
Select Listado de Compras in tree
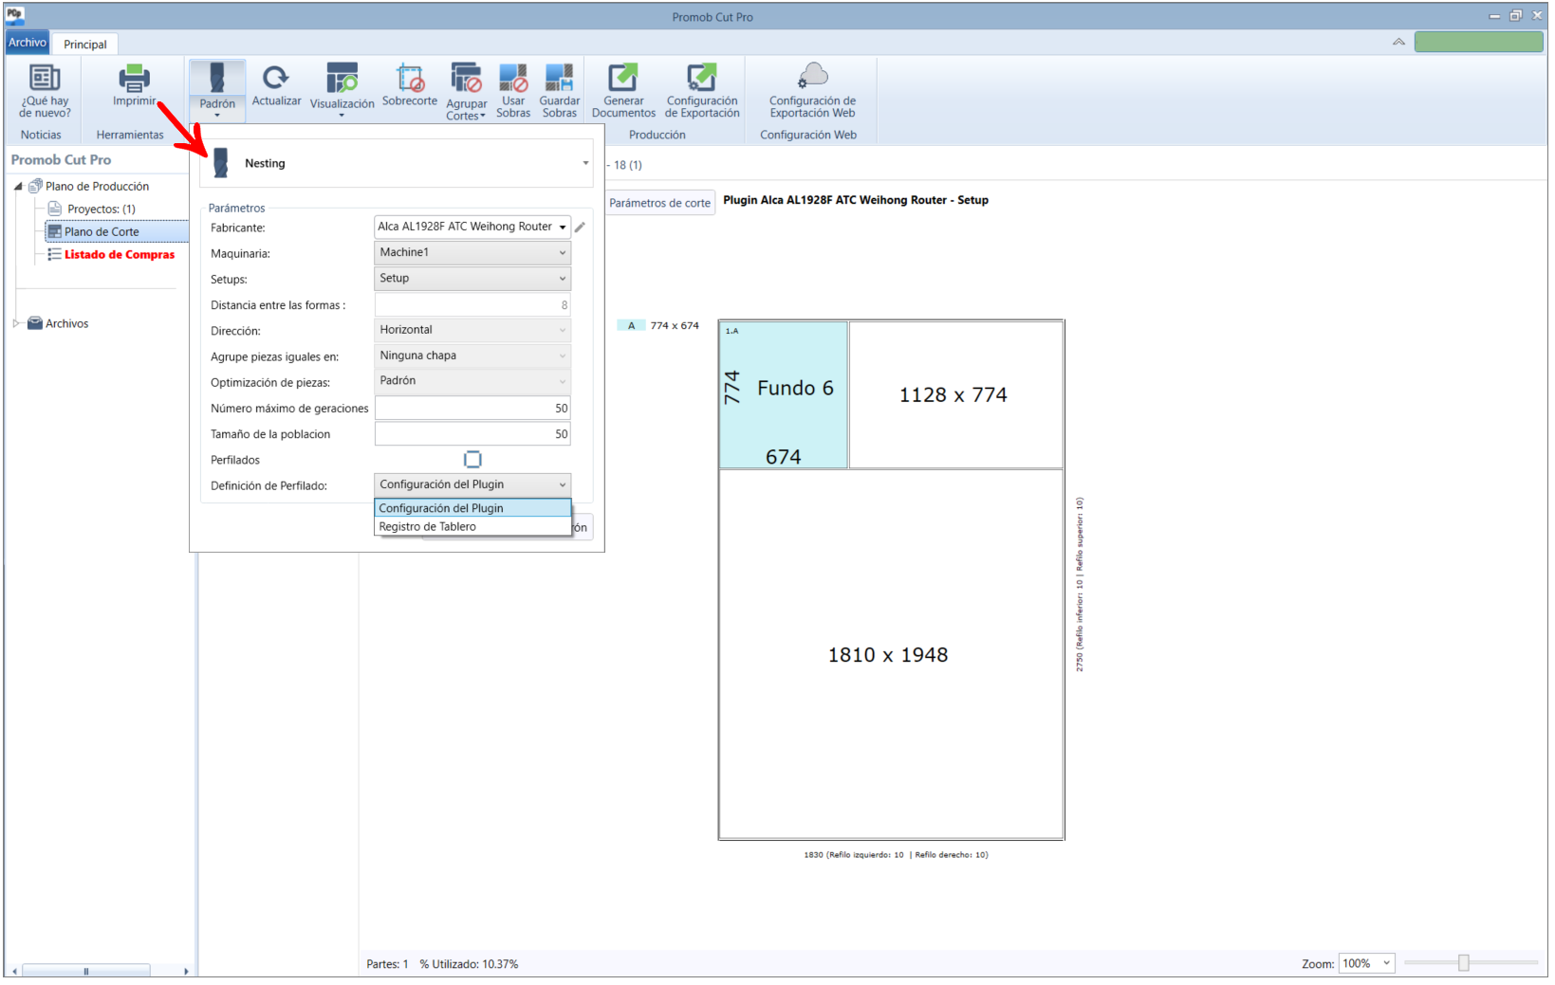[x=119, y=255]
